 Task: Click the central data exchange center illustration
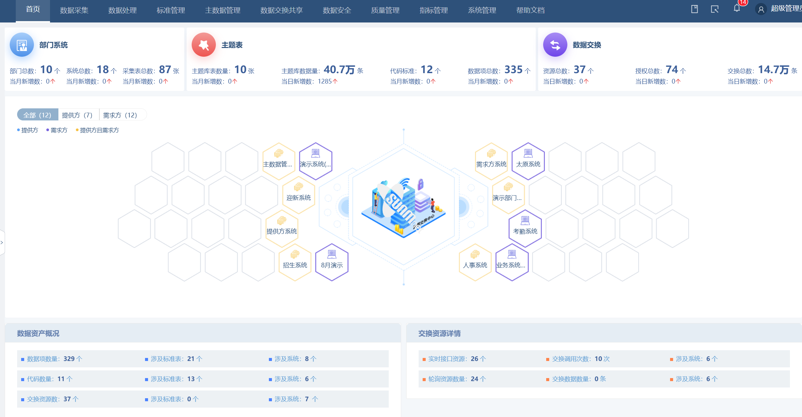pos(403,207)
